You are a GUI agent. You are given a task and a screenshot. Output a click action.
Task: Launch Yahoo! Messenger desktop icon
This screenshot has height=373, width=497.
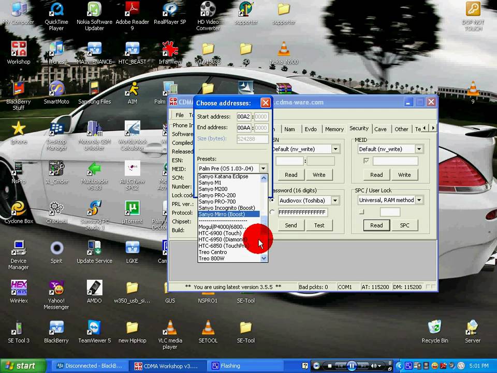point(56,295)
